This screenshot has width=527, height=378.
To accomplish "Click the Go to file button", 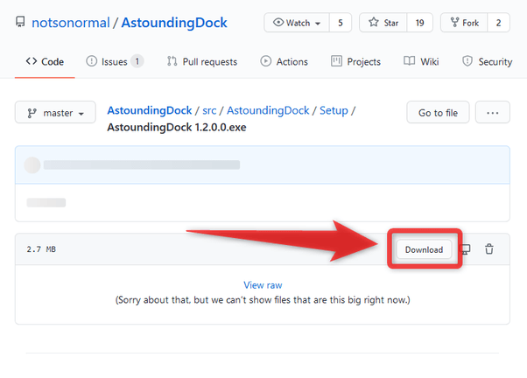I will pyautogui.click(x=438, y=113).
